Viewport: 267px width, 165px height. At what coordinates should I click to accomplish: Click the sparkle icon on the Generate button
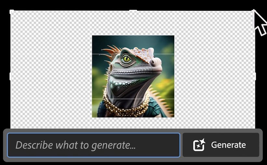(x=199, y=145)
